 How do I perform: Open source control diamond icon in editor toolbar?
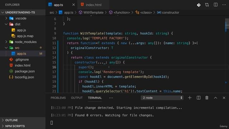coord(199,5)
